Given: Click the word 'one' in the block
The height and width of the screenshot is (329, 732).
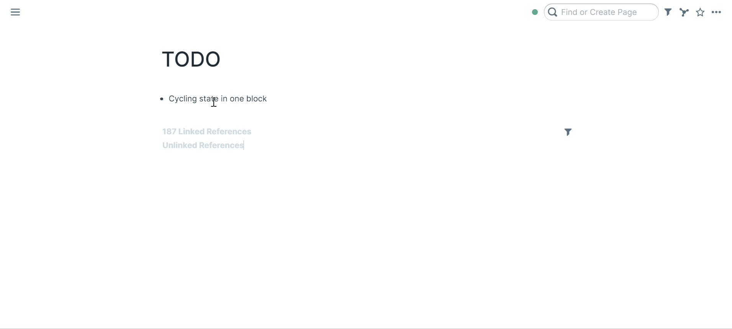Looking at the screenshot, I should point(237,99).
